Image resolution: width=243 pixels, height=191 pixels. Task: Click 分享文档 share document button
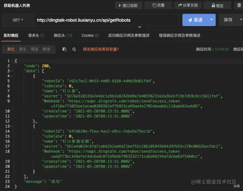click(188, 6)
